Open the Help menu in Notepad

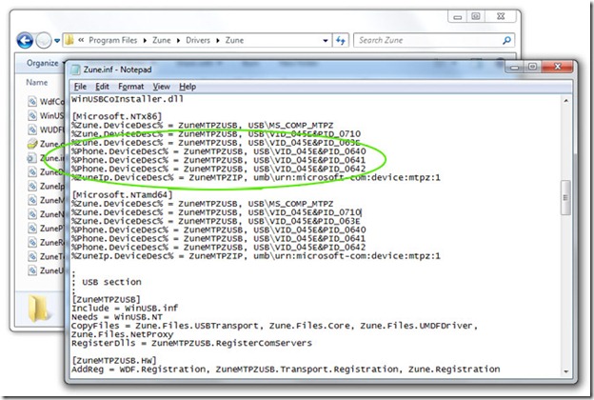click(188, 87)
